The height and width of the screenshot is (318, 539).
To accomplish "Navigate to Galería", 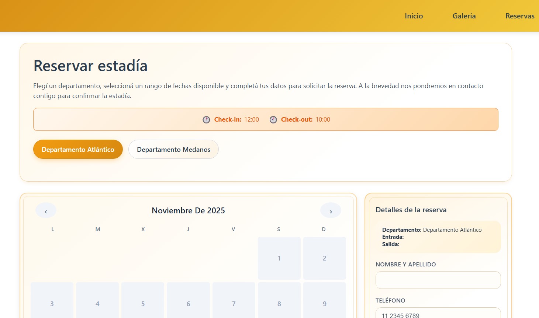I will pos(464,16).
